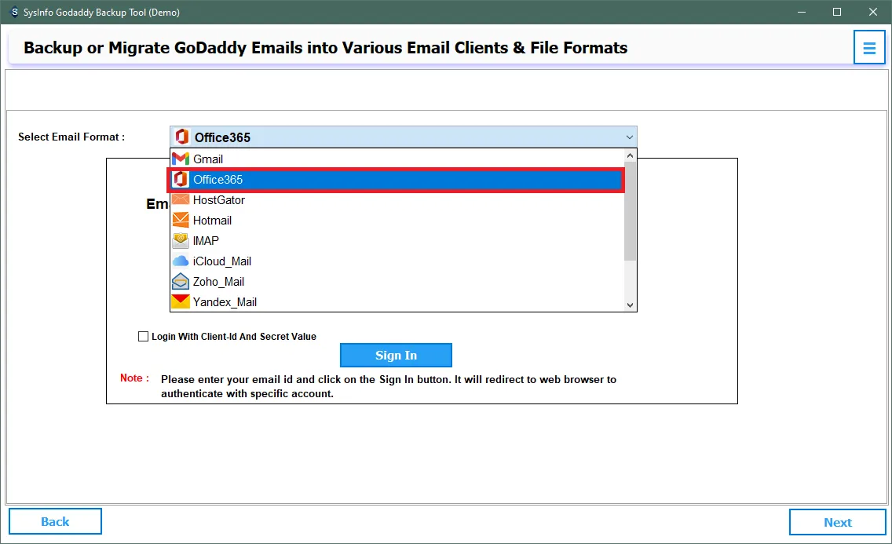
Task: Close the SysInfo Godaddy Backup Tool
Action: (x=872, y=12)
